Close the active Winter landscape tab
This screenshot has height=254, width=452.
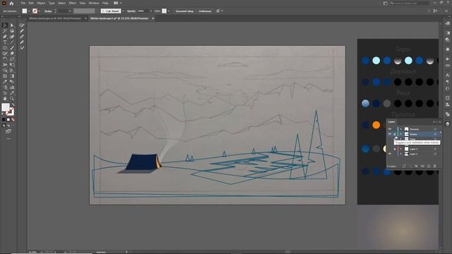[x=153, y=18]
